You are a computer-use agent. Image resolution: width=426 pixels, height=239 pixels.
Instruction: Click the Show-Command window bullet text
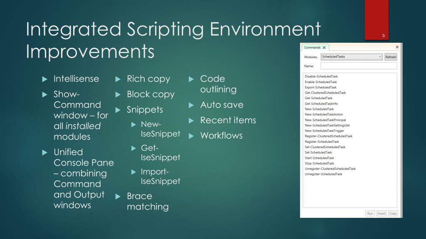(x=81, y=115)
